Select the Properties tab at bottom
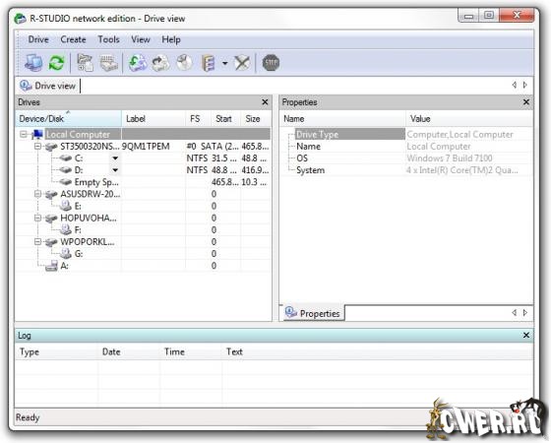 click(x=313, y=313)
